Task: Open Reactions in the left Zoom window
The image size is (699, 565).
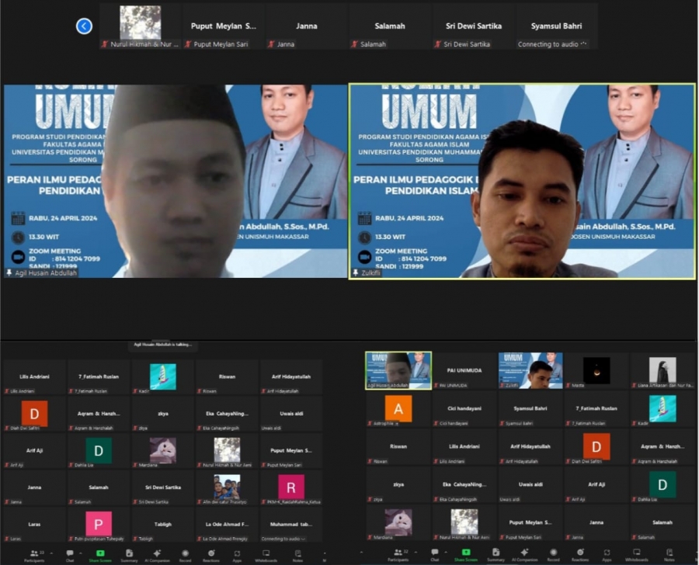Action: [211, 555]
